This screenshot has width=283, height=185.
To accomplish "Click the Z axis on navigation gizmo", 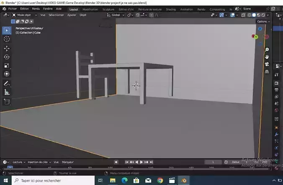I will (x=260, y=29).
